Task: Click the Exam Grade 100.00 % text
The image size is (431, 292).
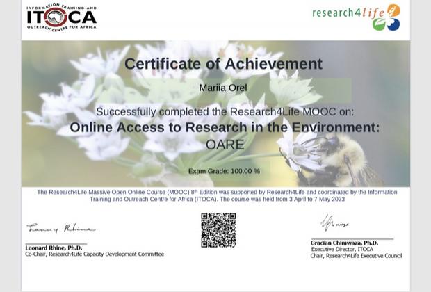Action: [x=224, y=171]
